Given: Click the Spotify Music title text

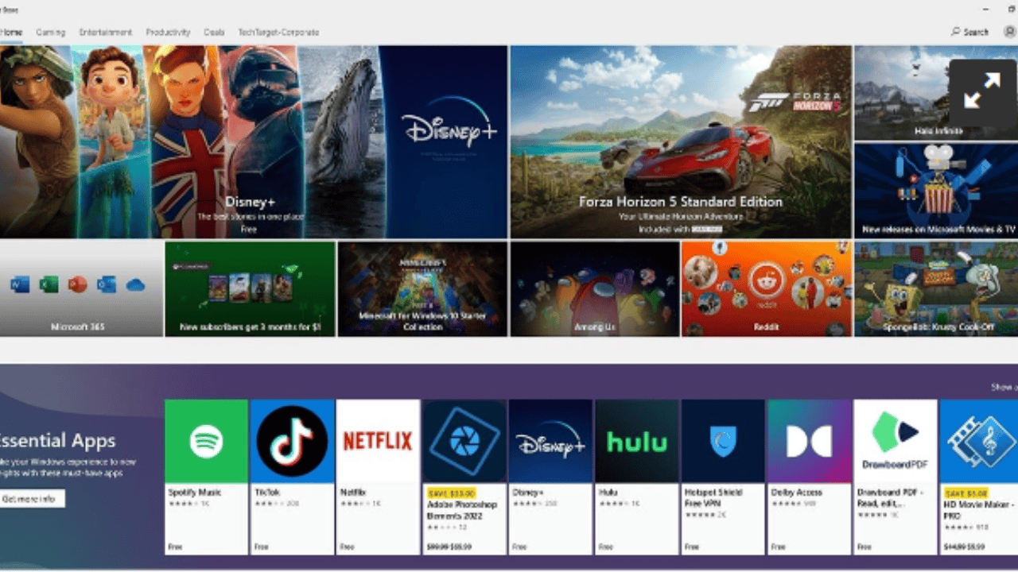Looking at the screenshot, I should pyautogui.click(x=195, y=493).
